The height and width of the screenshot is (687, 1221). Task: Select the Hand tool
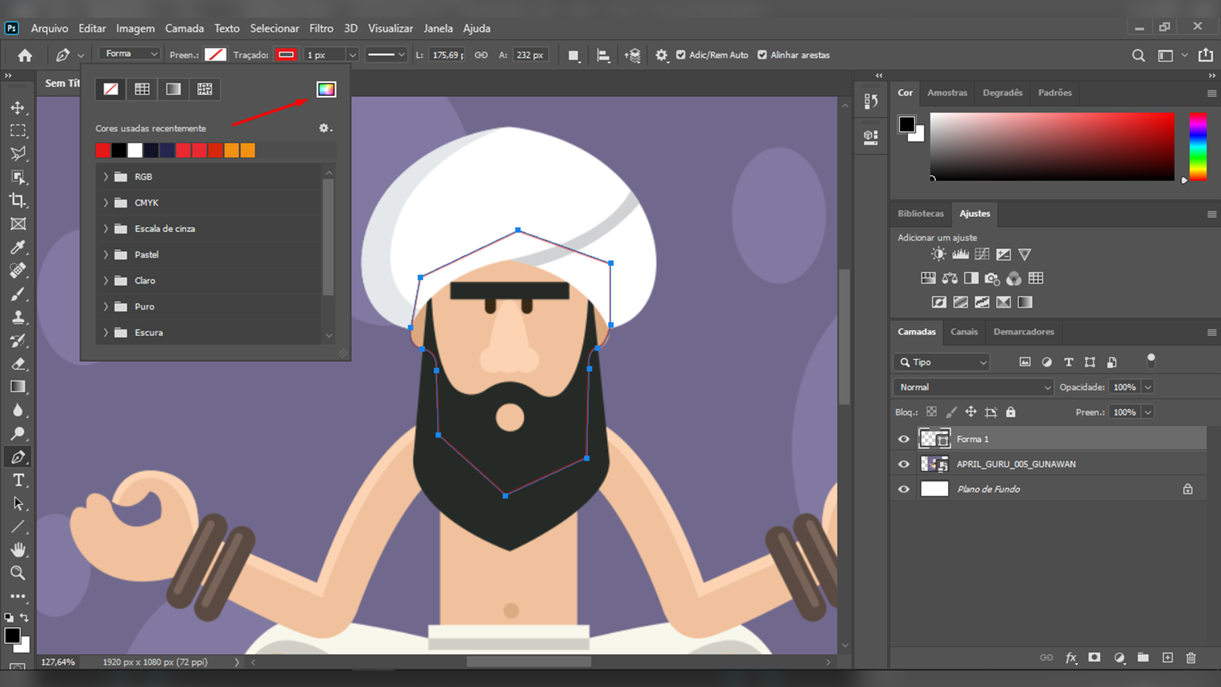[x=18, y=550]
